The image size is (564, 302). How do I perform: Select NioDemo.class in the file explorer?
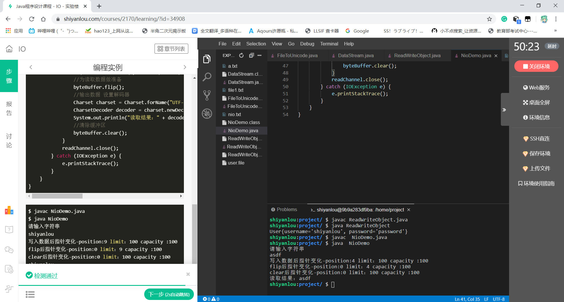[244, 122]
